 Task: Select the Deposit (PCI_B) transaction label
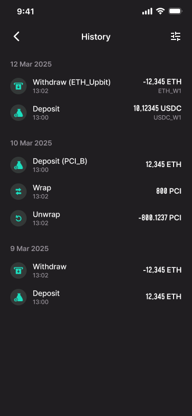tap(60, 161)
